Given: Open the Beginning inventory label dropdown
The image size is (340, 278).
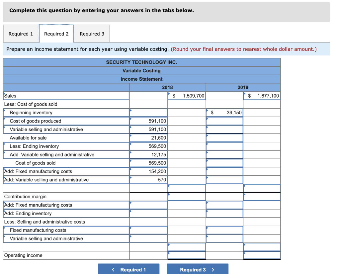Looking at the screenshot, I should click(66, 113).
